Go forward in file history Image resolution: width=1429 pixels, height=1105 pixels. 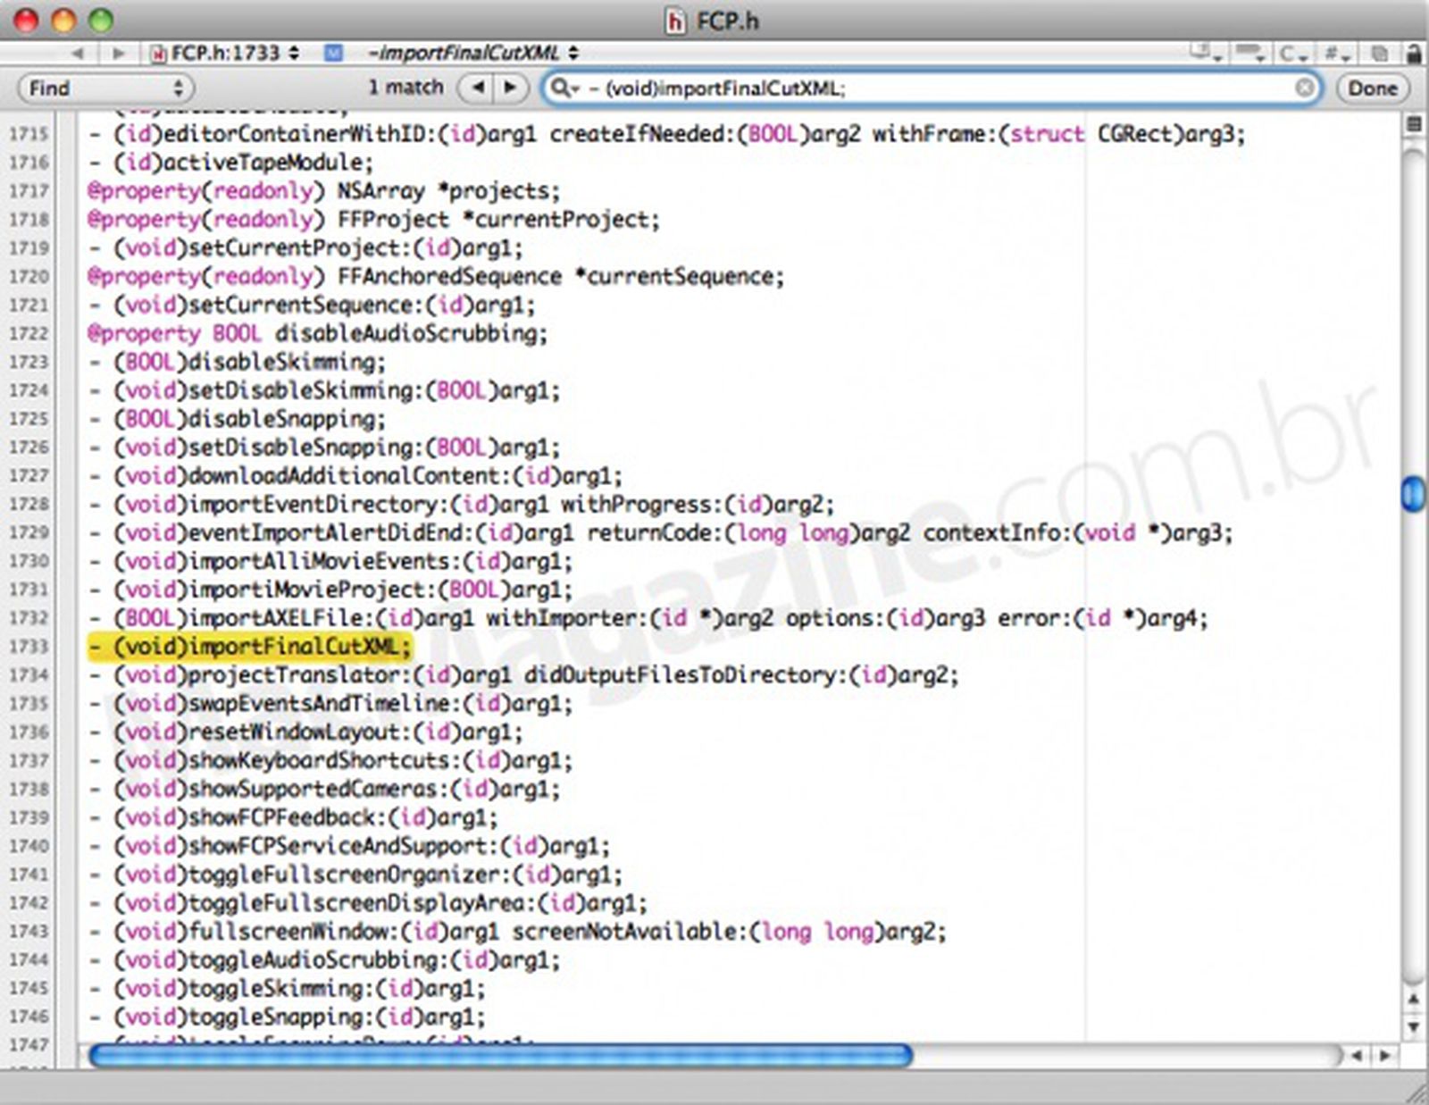[118, 54]
